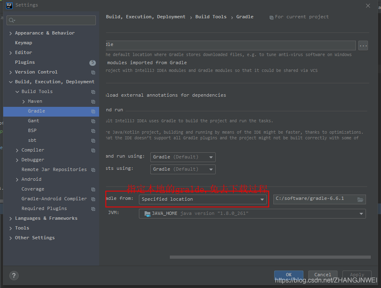Viewport: 381px width, 288px height.
Task: Select BSP under Build Tools
Action: (32, 130)
